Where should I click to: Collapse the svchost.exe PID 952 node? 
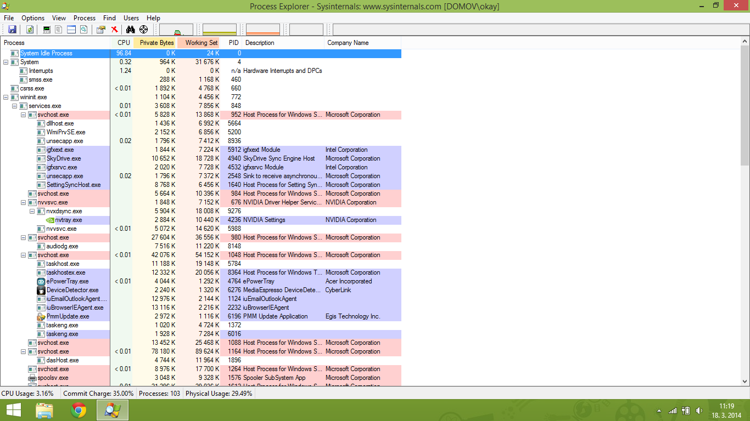[x=24, y=115]
